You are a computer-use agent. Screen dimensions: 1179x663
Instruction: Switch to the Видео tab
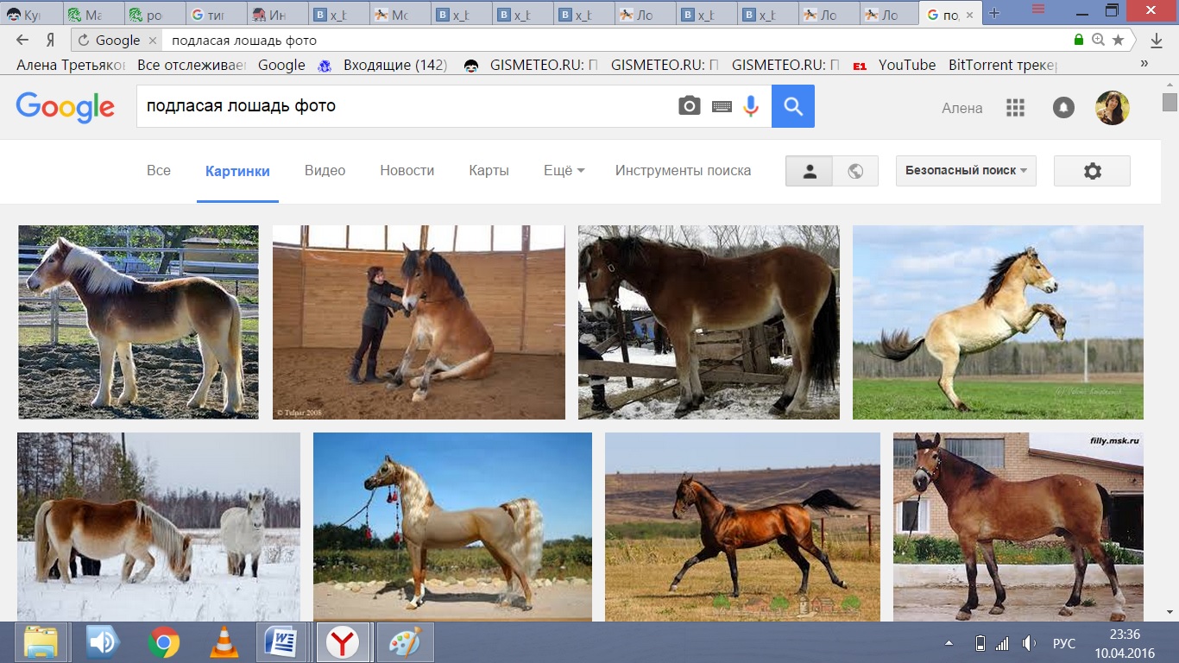(x=325, y=171)
